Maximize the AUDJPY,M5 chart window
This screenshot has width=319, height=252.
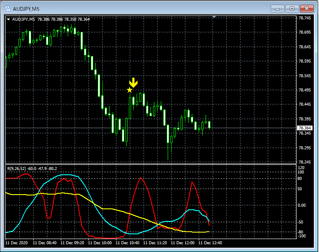coord(292,8)
